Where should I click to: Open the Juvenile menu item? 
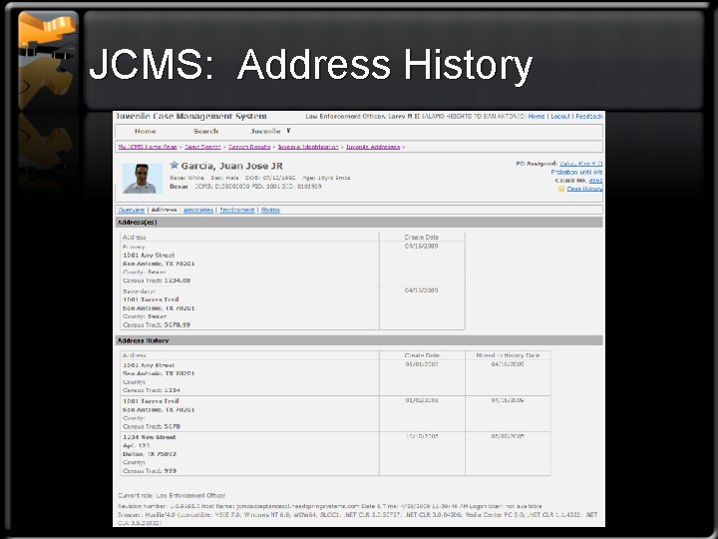pyautogui.click(x=265, y=131)
